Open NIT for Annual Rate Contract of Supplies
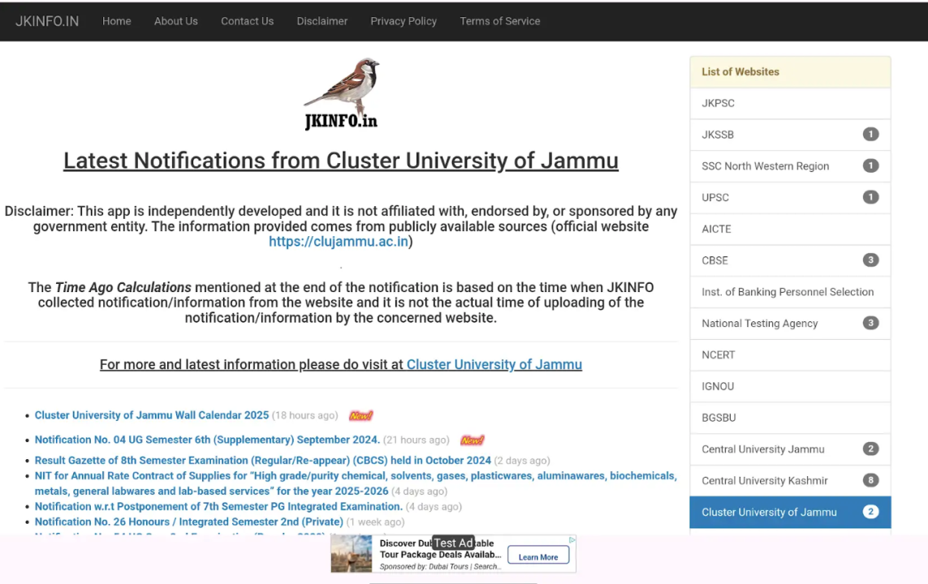Image resolution: width=928 pixels, height=584 pixels. pos(355,483)
